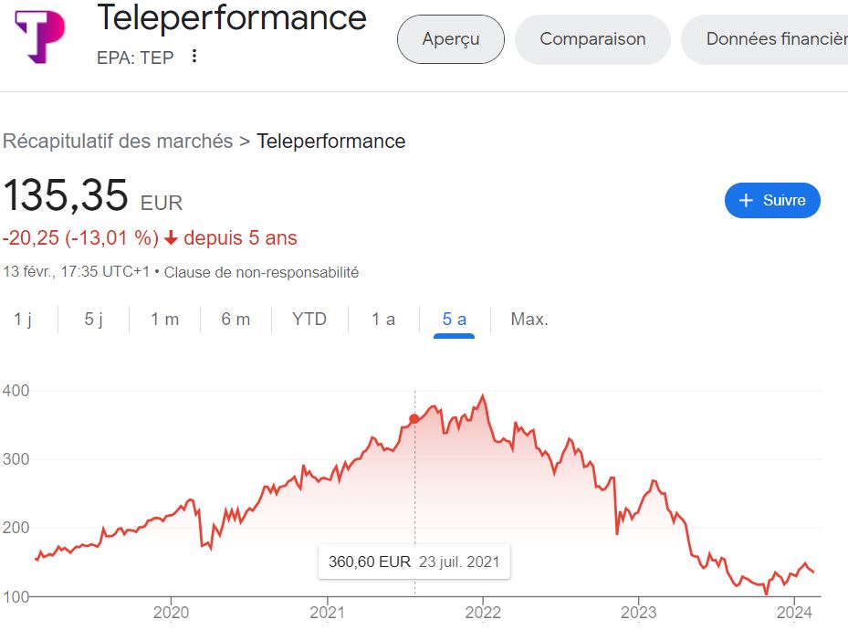Select the 5 j time range
The width and height of the screenshot is (848, 630).
(x=94, y=320)
